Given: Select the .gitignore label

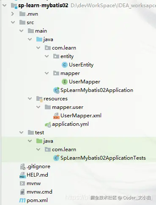Looking at the screenshot, I should pos(38,167).
